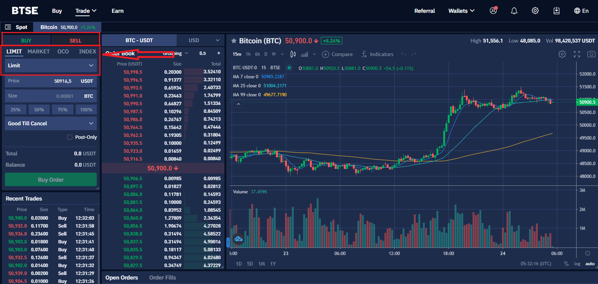This screenshot has height=284, width=598.
Task: Toggle percent scale on chart
Action: (566, 264)
